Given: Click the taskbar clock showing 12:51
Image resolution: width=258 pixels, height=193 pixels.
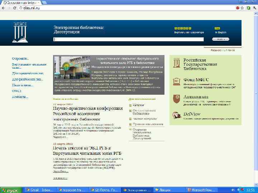Looking at the screenshot, I should tap(250, 190).
